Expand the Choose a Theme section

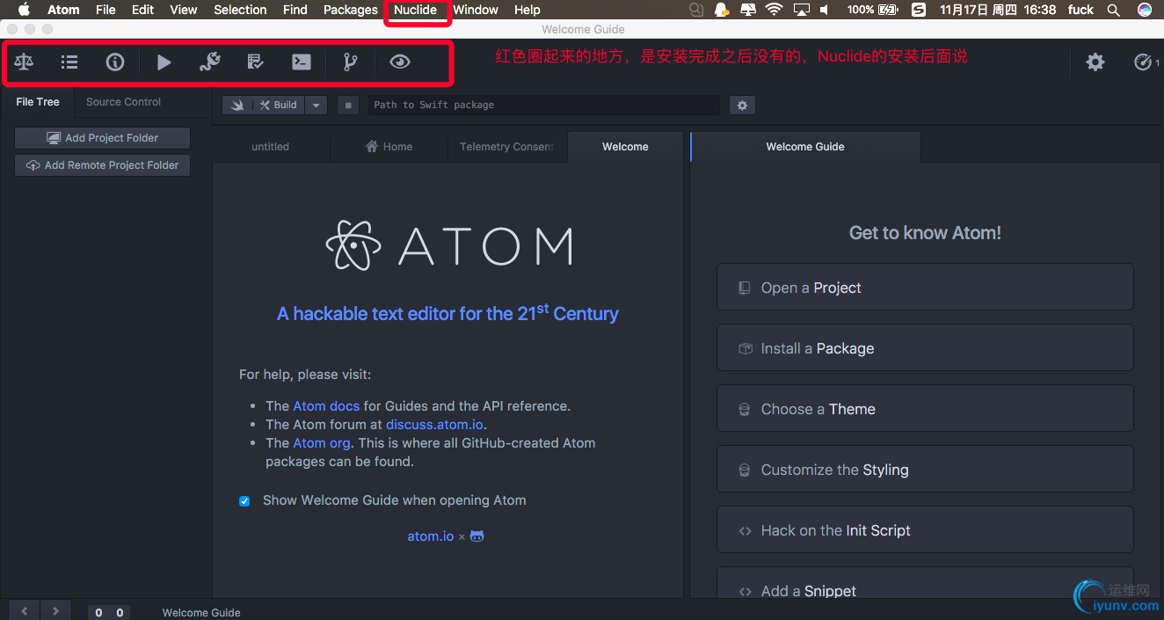pyautogui.click(x=925, y=409)
